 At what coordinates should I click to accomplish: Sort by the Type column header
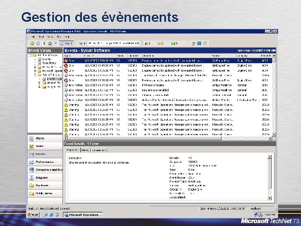click(x=74, y=56)
